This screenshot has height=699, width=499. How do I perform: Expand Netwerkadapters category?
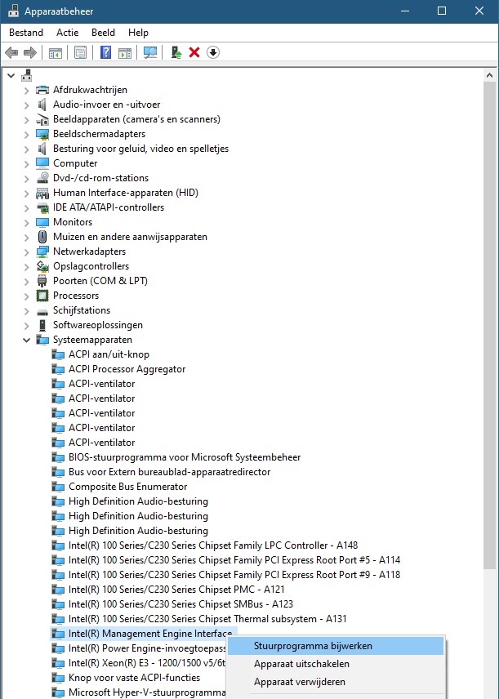point(26,252)
